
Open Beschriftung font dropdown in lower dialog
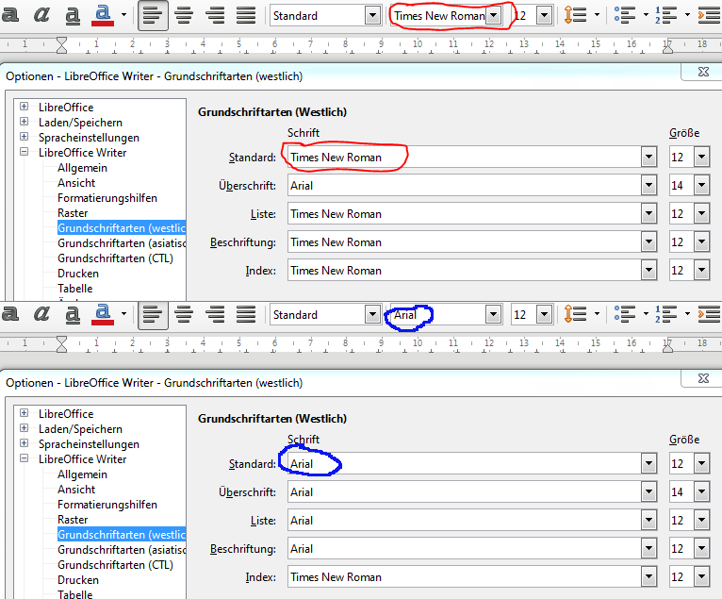648,549
